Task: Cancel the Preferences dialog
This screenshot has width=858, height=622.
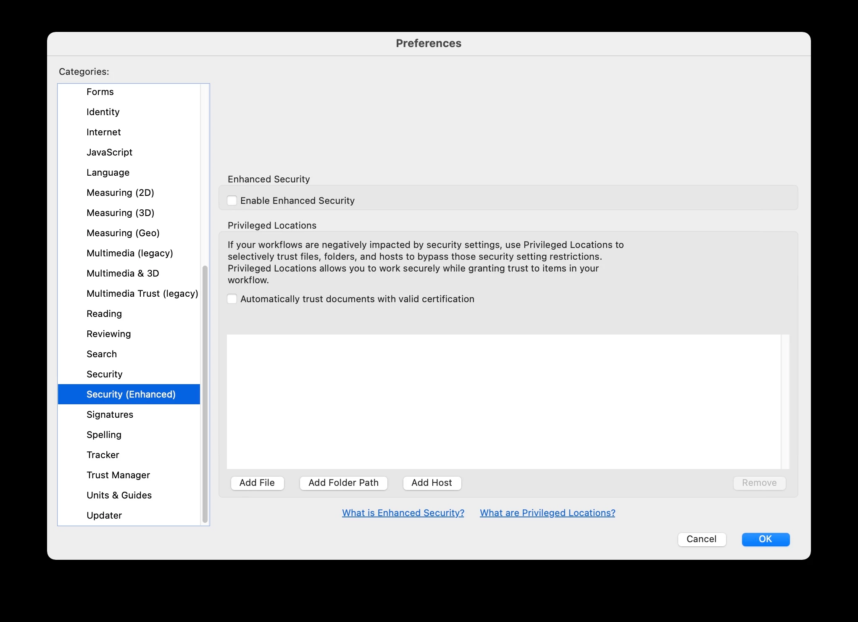Action: [x=701, y=539]
